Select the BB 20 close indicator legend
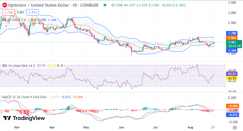This screenshot has height=131, width=243. click(13, 19)
